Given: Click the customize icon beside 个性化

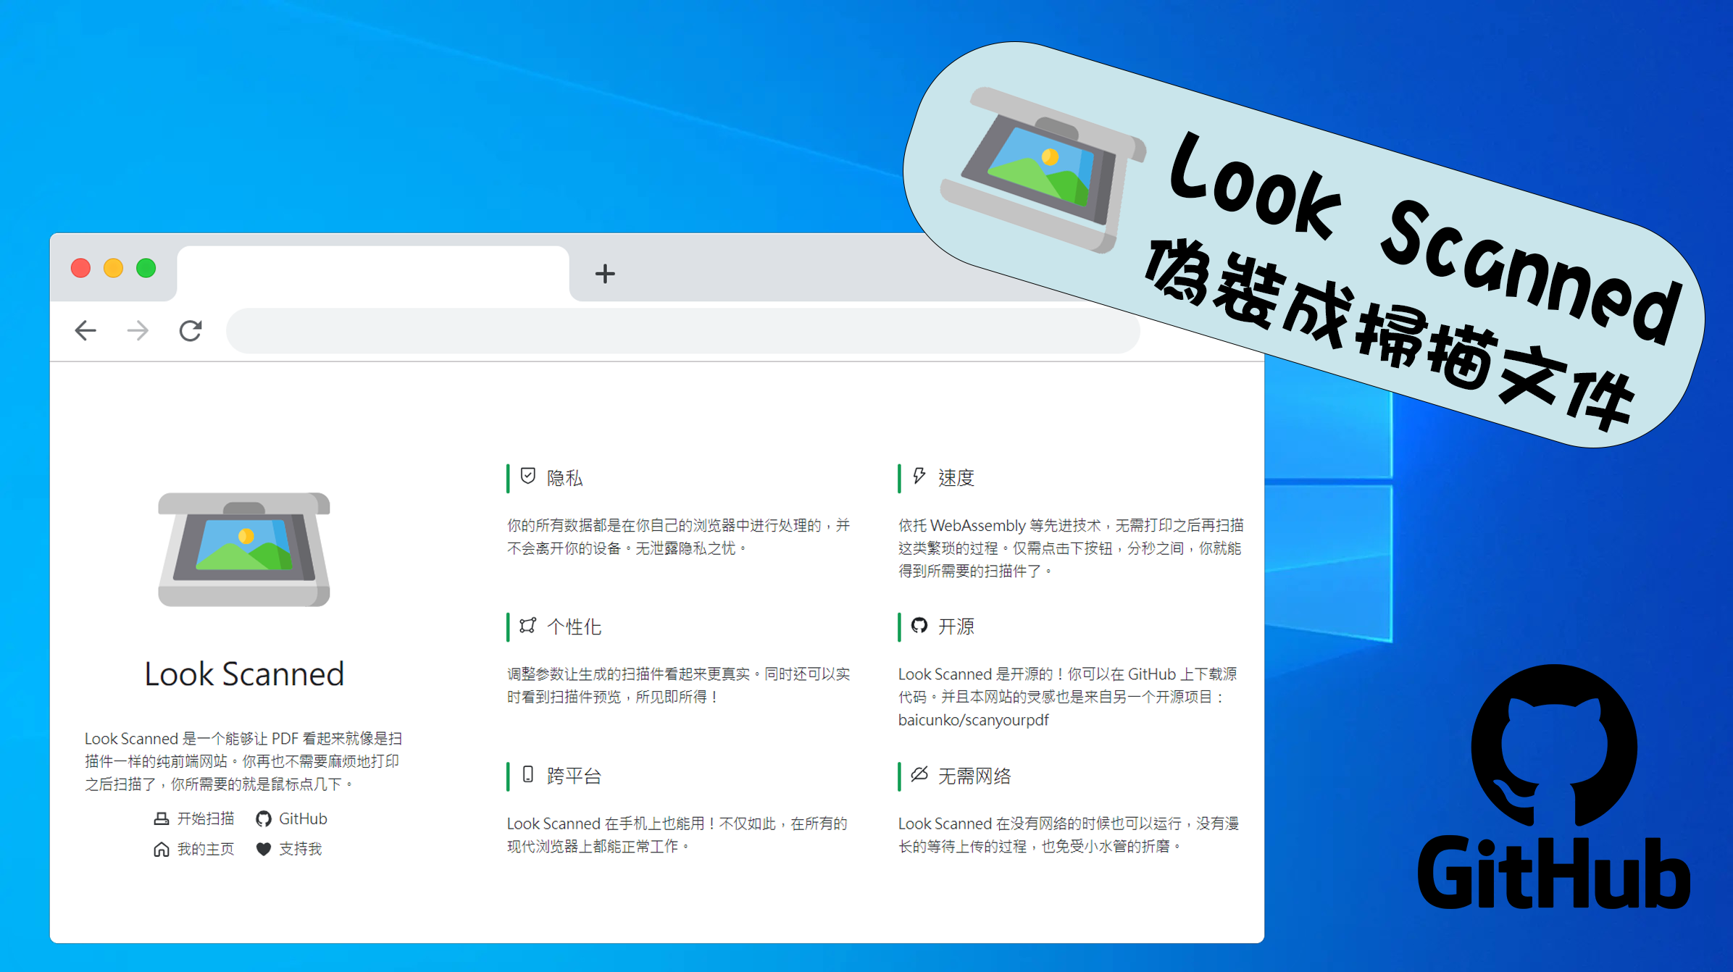Looking at the screenshot, I should pos(528,625).
